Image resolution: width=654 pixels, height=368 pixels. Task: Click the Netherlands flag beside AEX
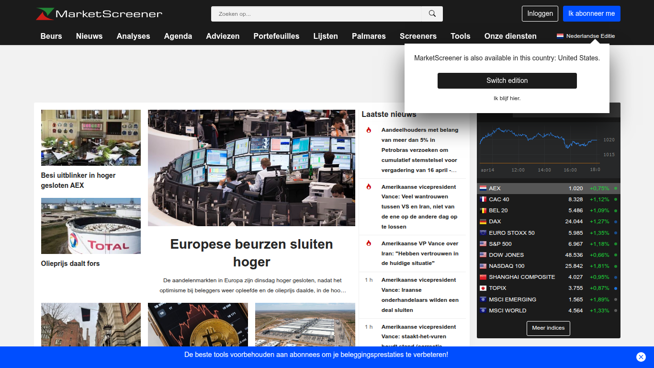click(483, 188)
